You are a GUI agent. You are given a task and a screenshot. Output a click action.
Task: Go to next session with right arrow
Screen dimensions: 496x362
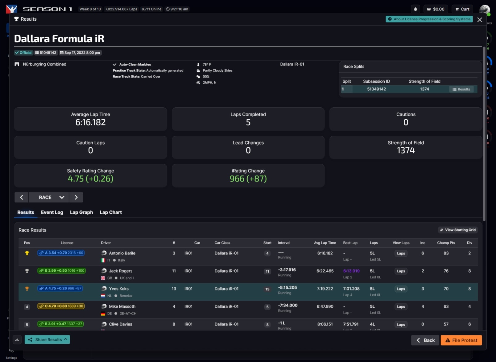[x=76, y=197]
